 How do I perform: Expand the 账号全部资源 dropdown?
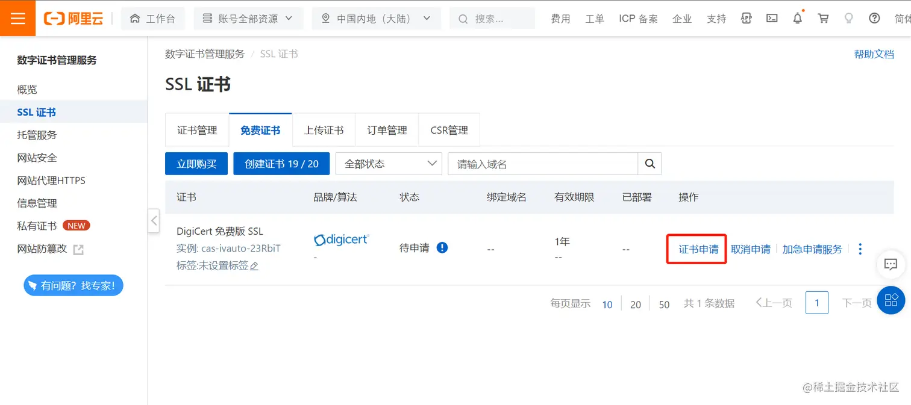[x=248, y=19]
